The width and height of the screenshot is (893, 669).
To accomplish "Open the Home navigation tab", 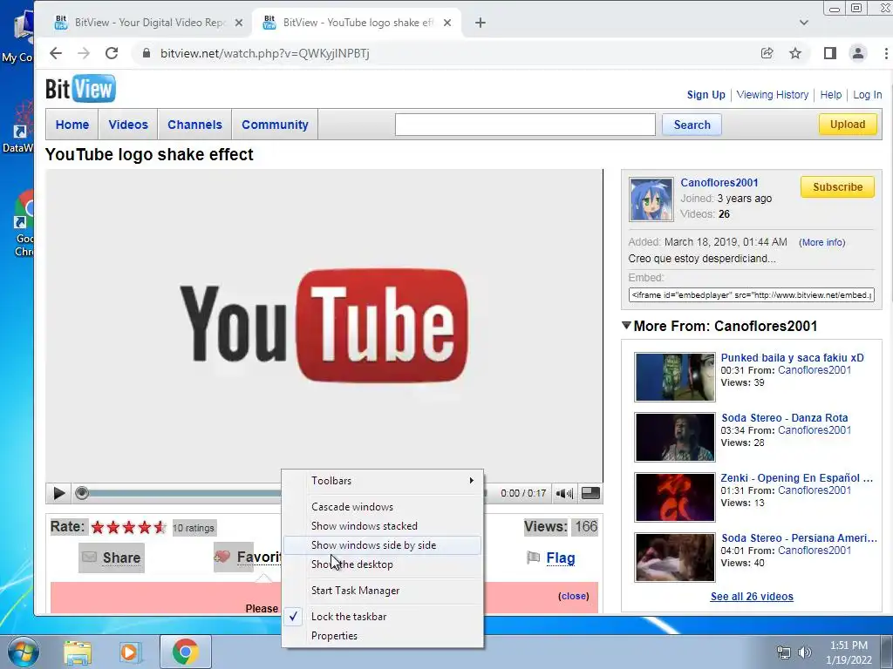I will pyautogui.click(x=72, y=125).
